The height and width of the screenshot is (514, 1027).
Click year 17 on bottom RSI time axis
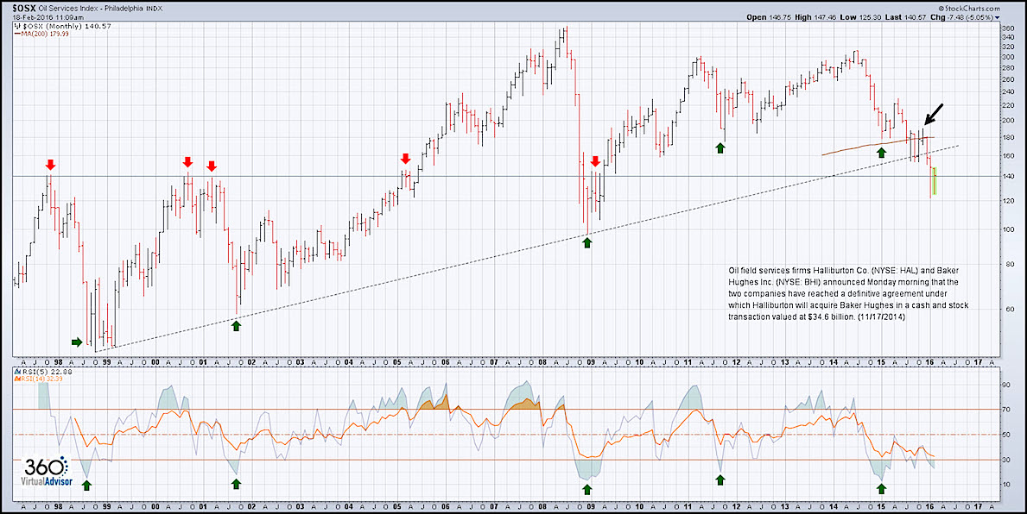[x=977, y=507]
